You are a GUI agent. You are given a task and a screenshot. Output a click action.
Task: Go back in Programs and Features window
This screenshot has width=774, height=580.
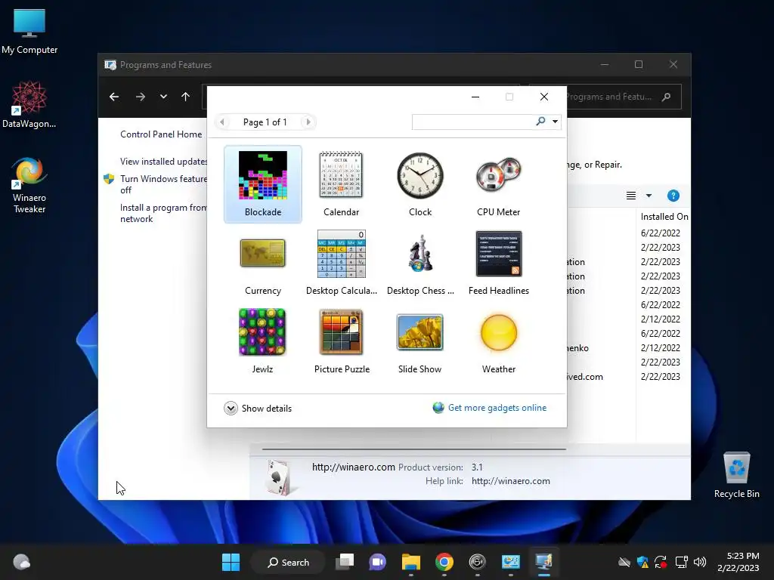[x=114, y=97]
